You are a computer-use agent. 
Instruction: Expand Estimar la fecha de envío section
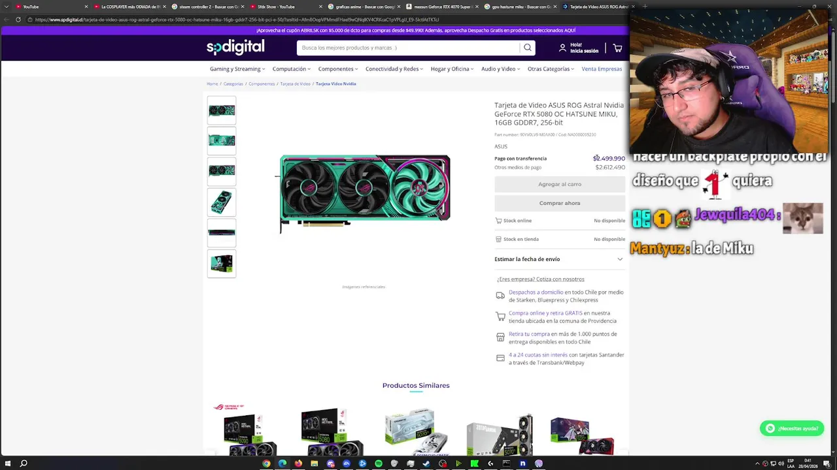[x=559, y=259]
